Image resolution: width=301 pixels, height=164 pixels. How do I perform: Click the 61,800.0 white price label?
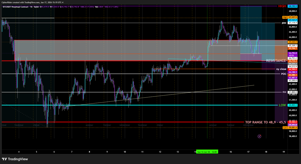pos(293,92)
